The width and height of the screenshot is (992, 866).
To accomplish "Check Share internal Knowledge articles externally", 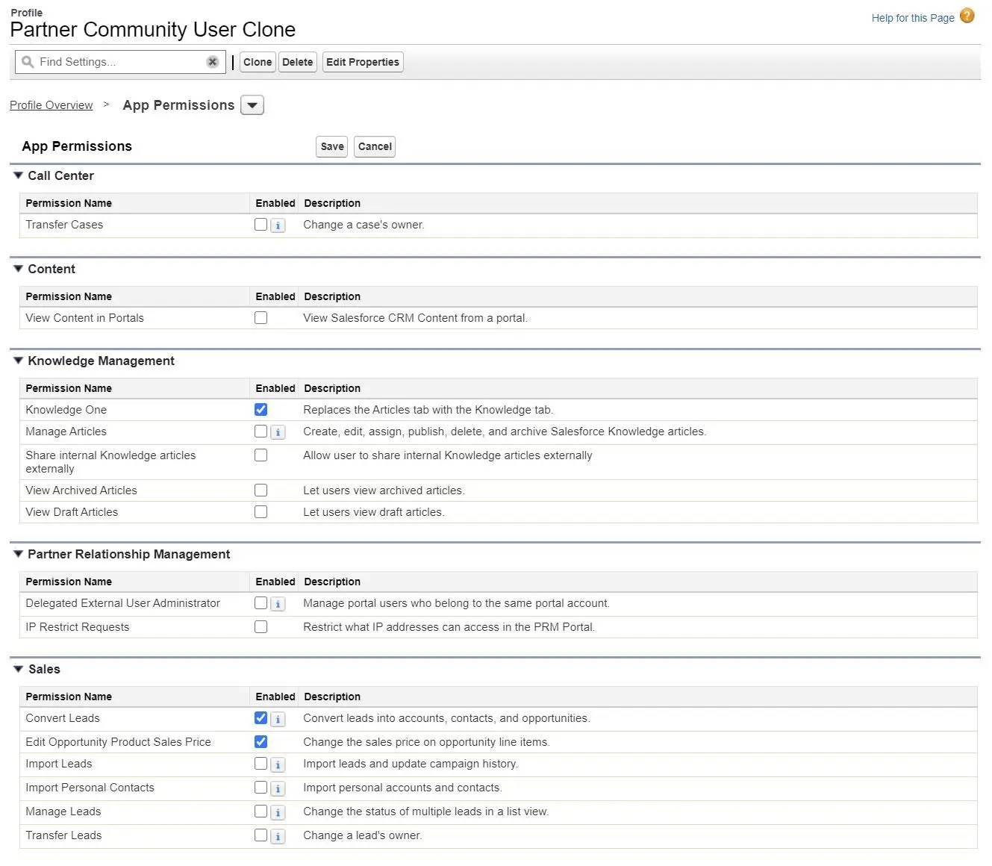I will [261, 455].
